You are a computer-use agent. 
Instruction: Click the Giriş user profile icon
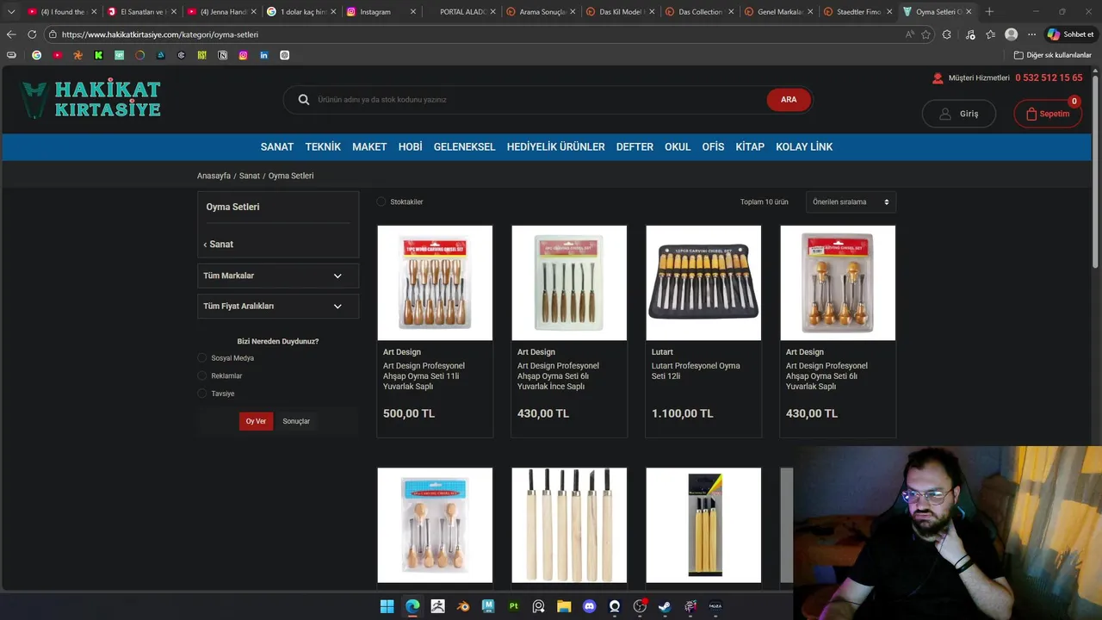[x=945, y=114]
